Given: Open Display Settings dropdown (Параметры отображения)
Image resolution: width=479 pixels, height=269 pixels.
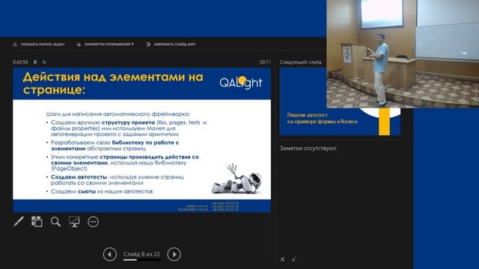Looking at the screenshot, I should click(x=105, y=45).
